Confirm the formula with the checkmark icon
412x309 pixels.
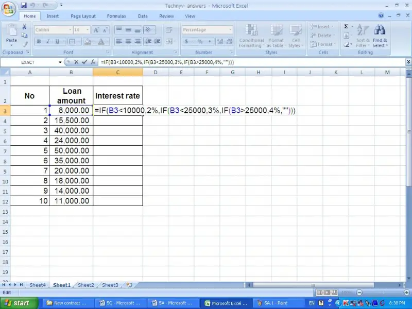84,62
